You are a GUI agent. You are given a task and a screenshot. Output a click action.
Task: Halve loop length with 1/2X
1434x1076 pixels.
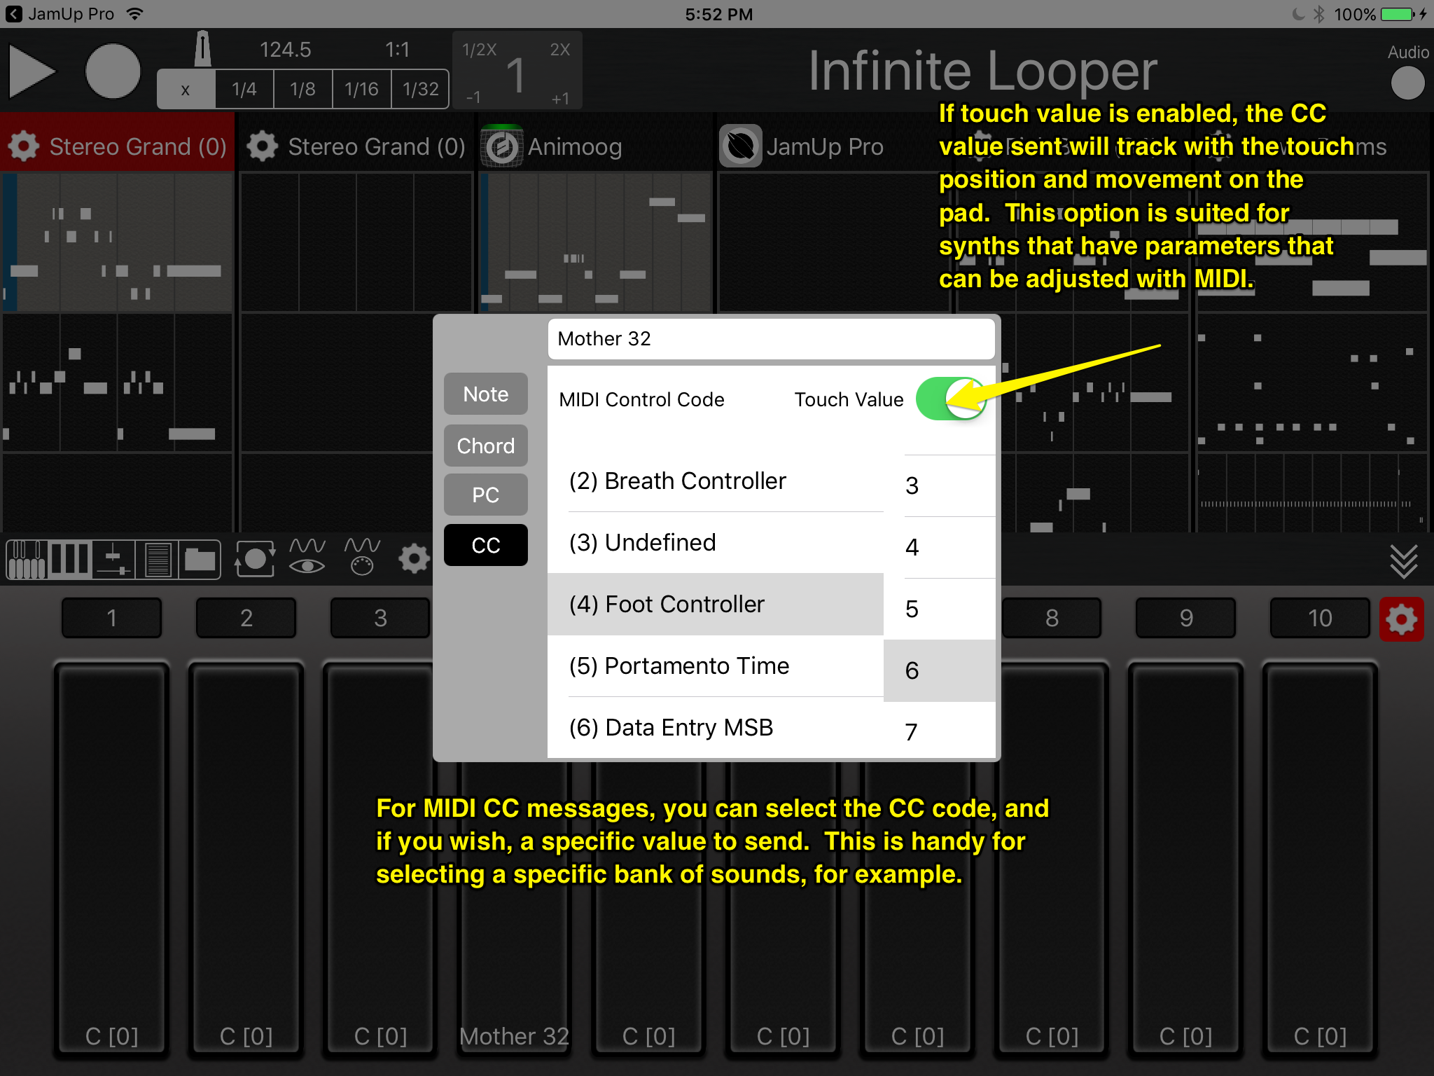point(480,50)
